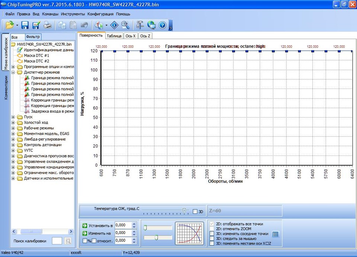Save the firmware with the floppy disk icon
The width and height of the screenshot is (357, 257).
tap(25, 25)
